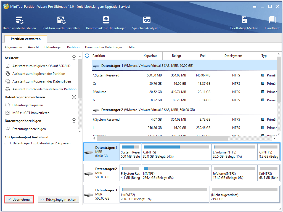Undo changes via Rückgängig machen

click(58, 199)
